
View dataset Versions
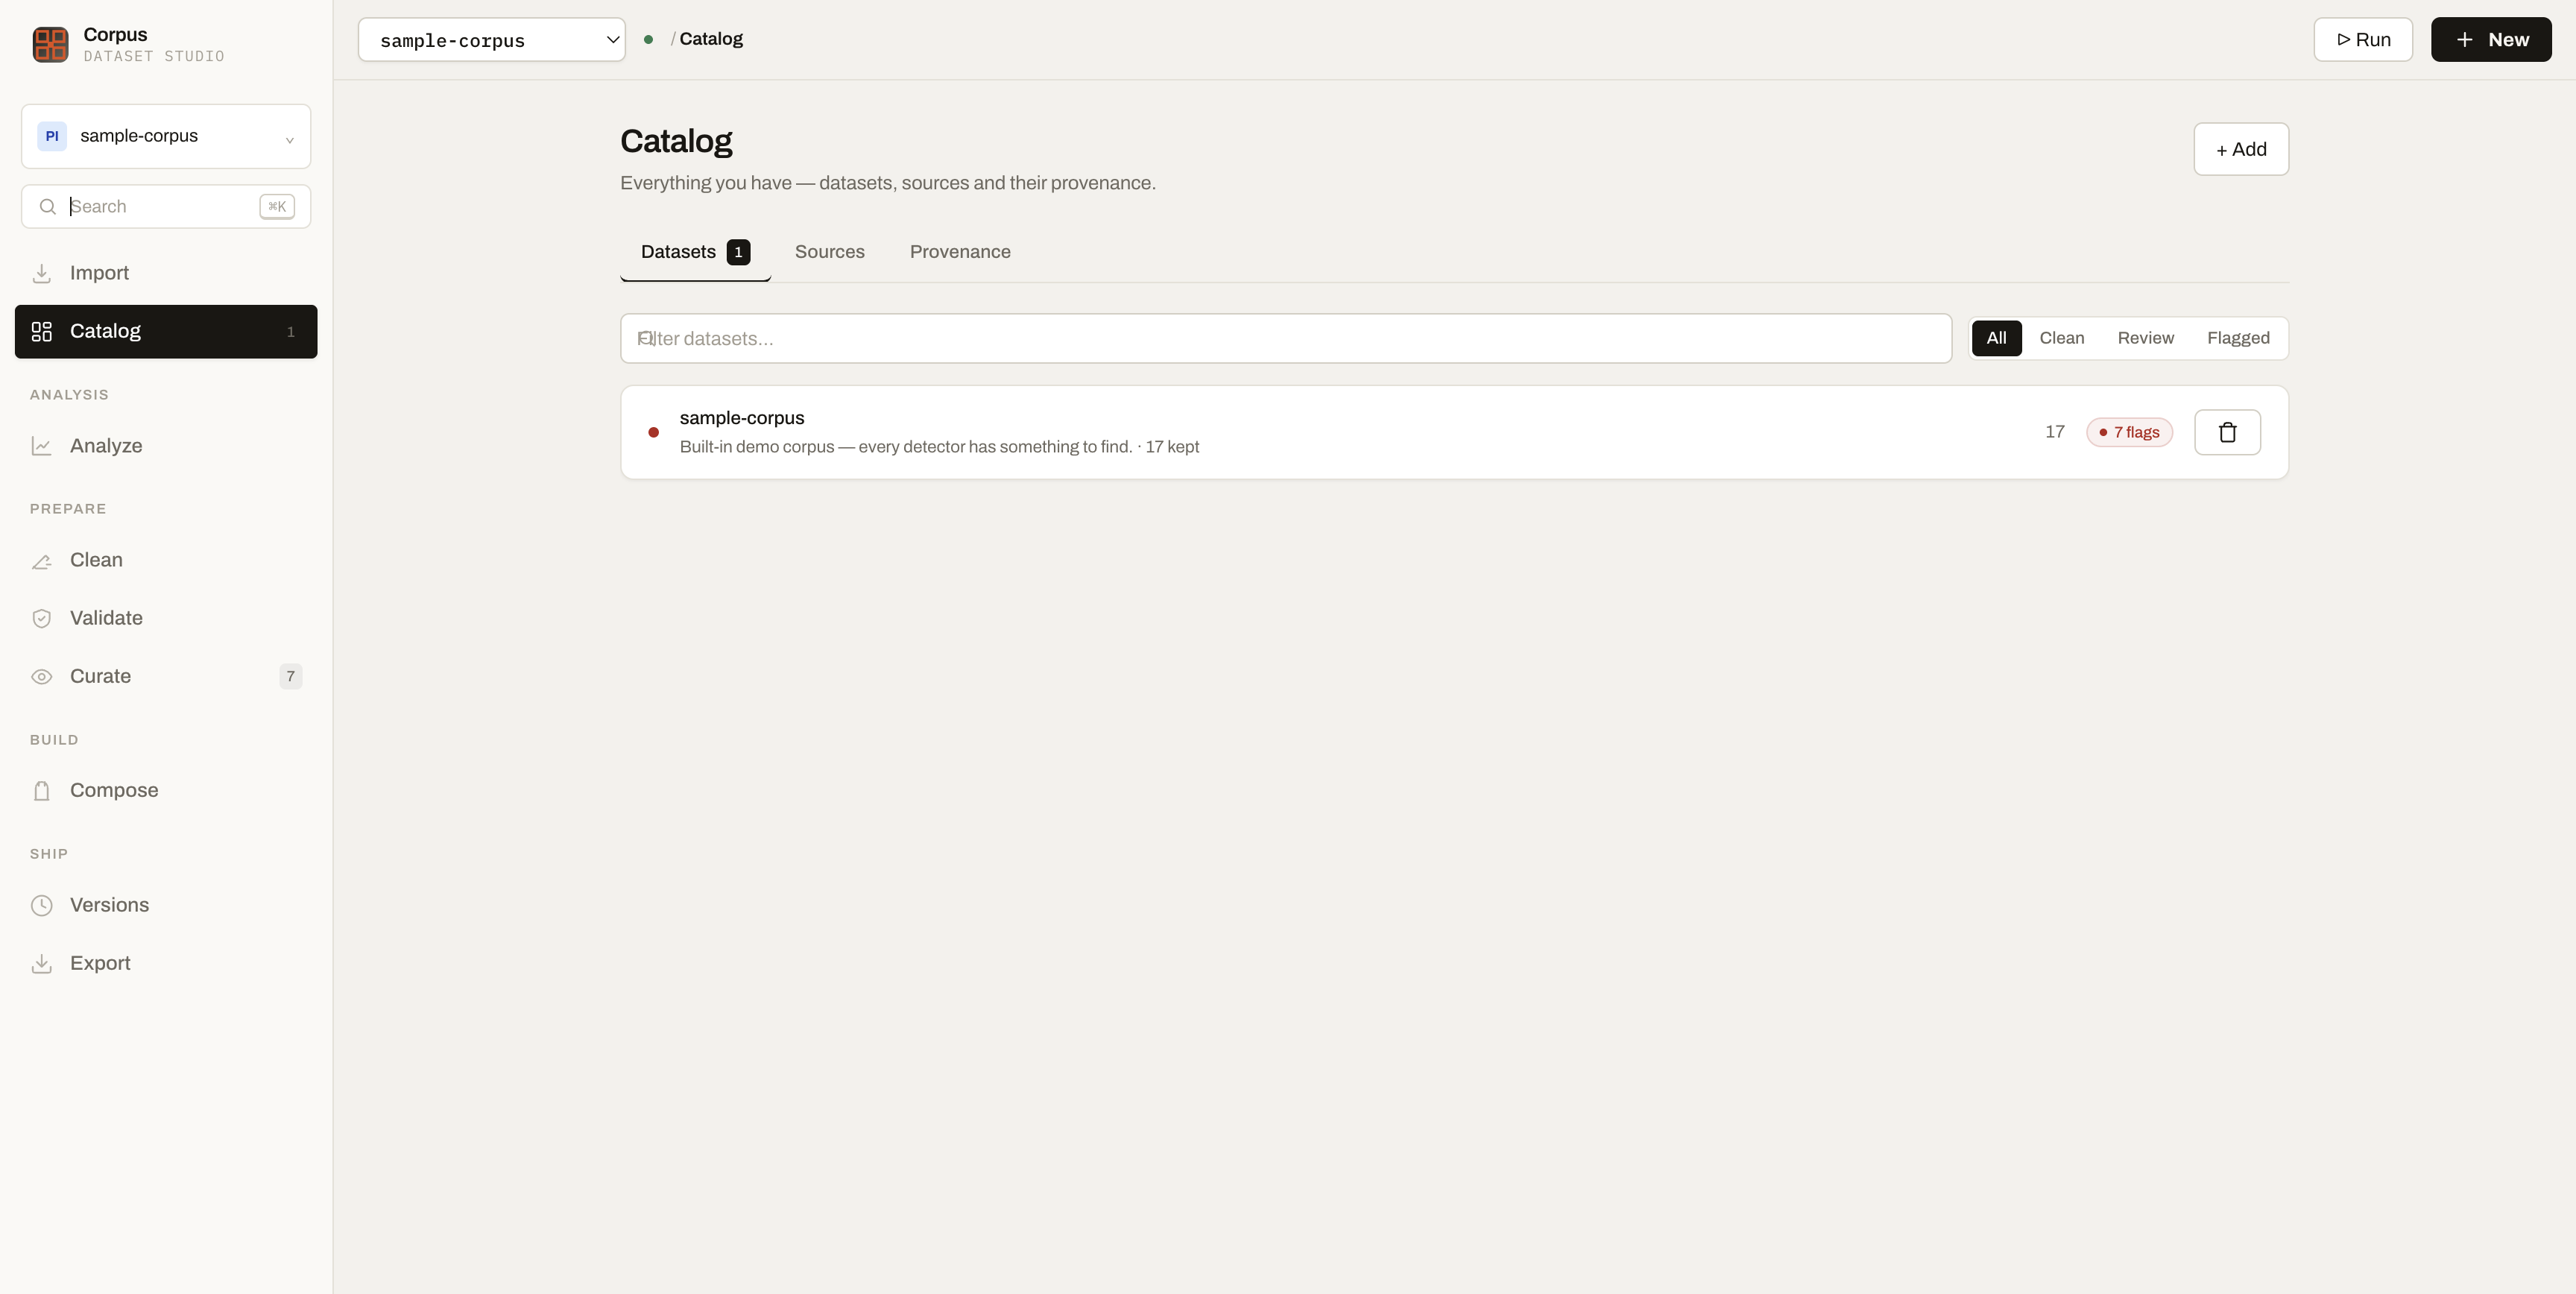tap(166, 905)
